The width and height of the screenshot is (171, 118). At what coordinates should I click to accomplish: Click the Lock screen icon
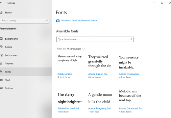[1, 55]
